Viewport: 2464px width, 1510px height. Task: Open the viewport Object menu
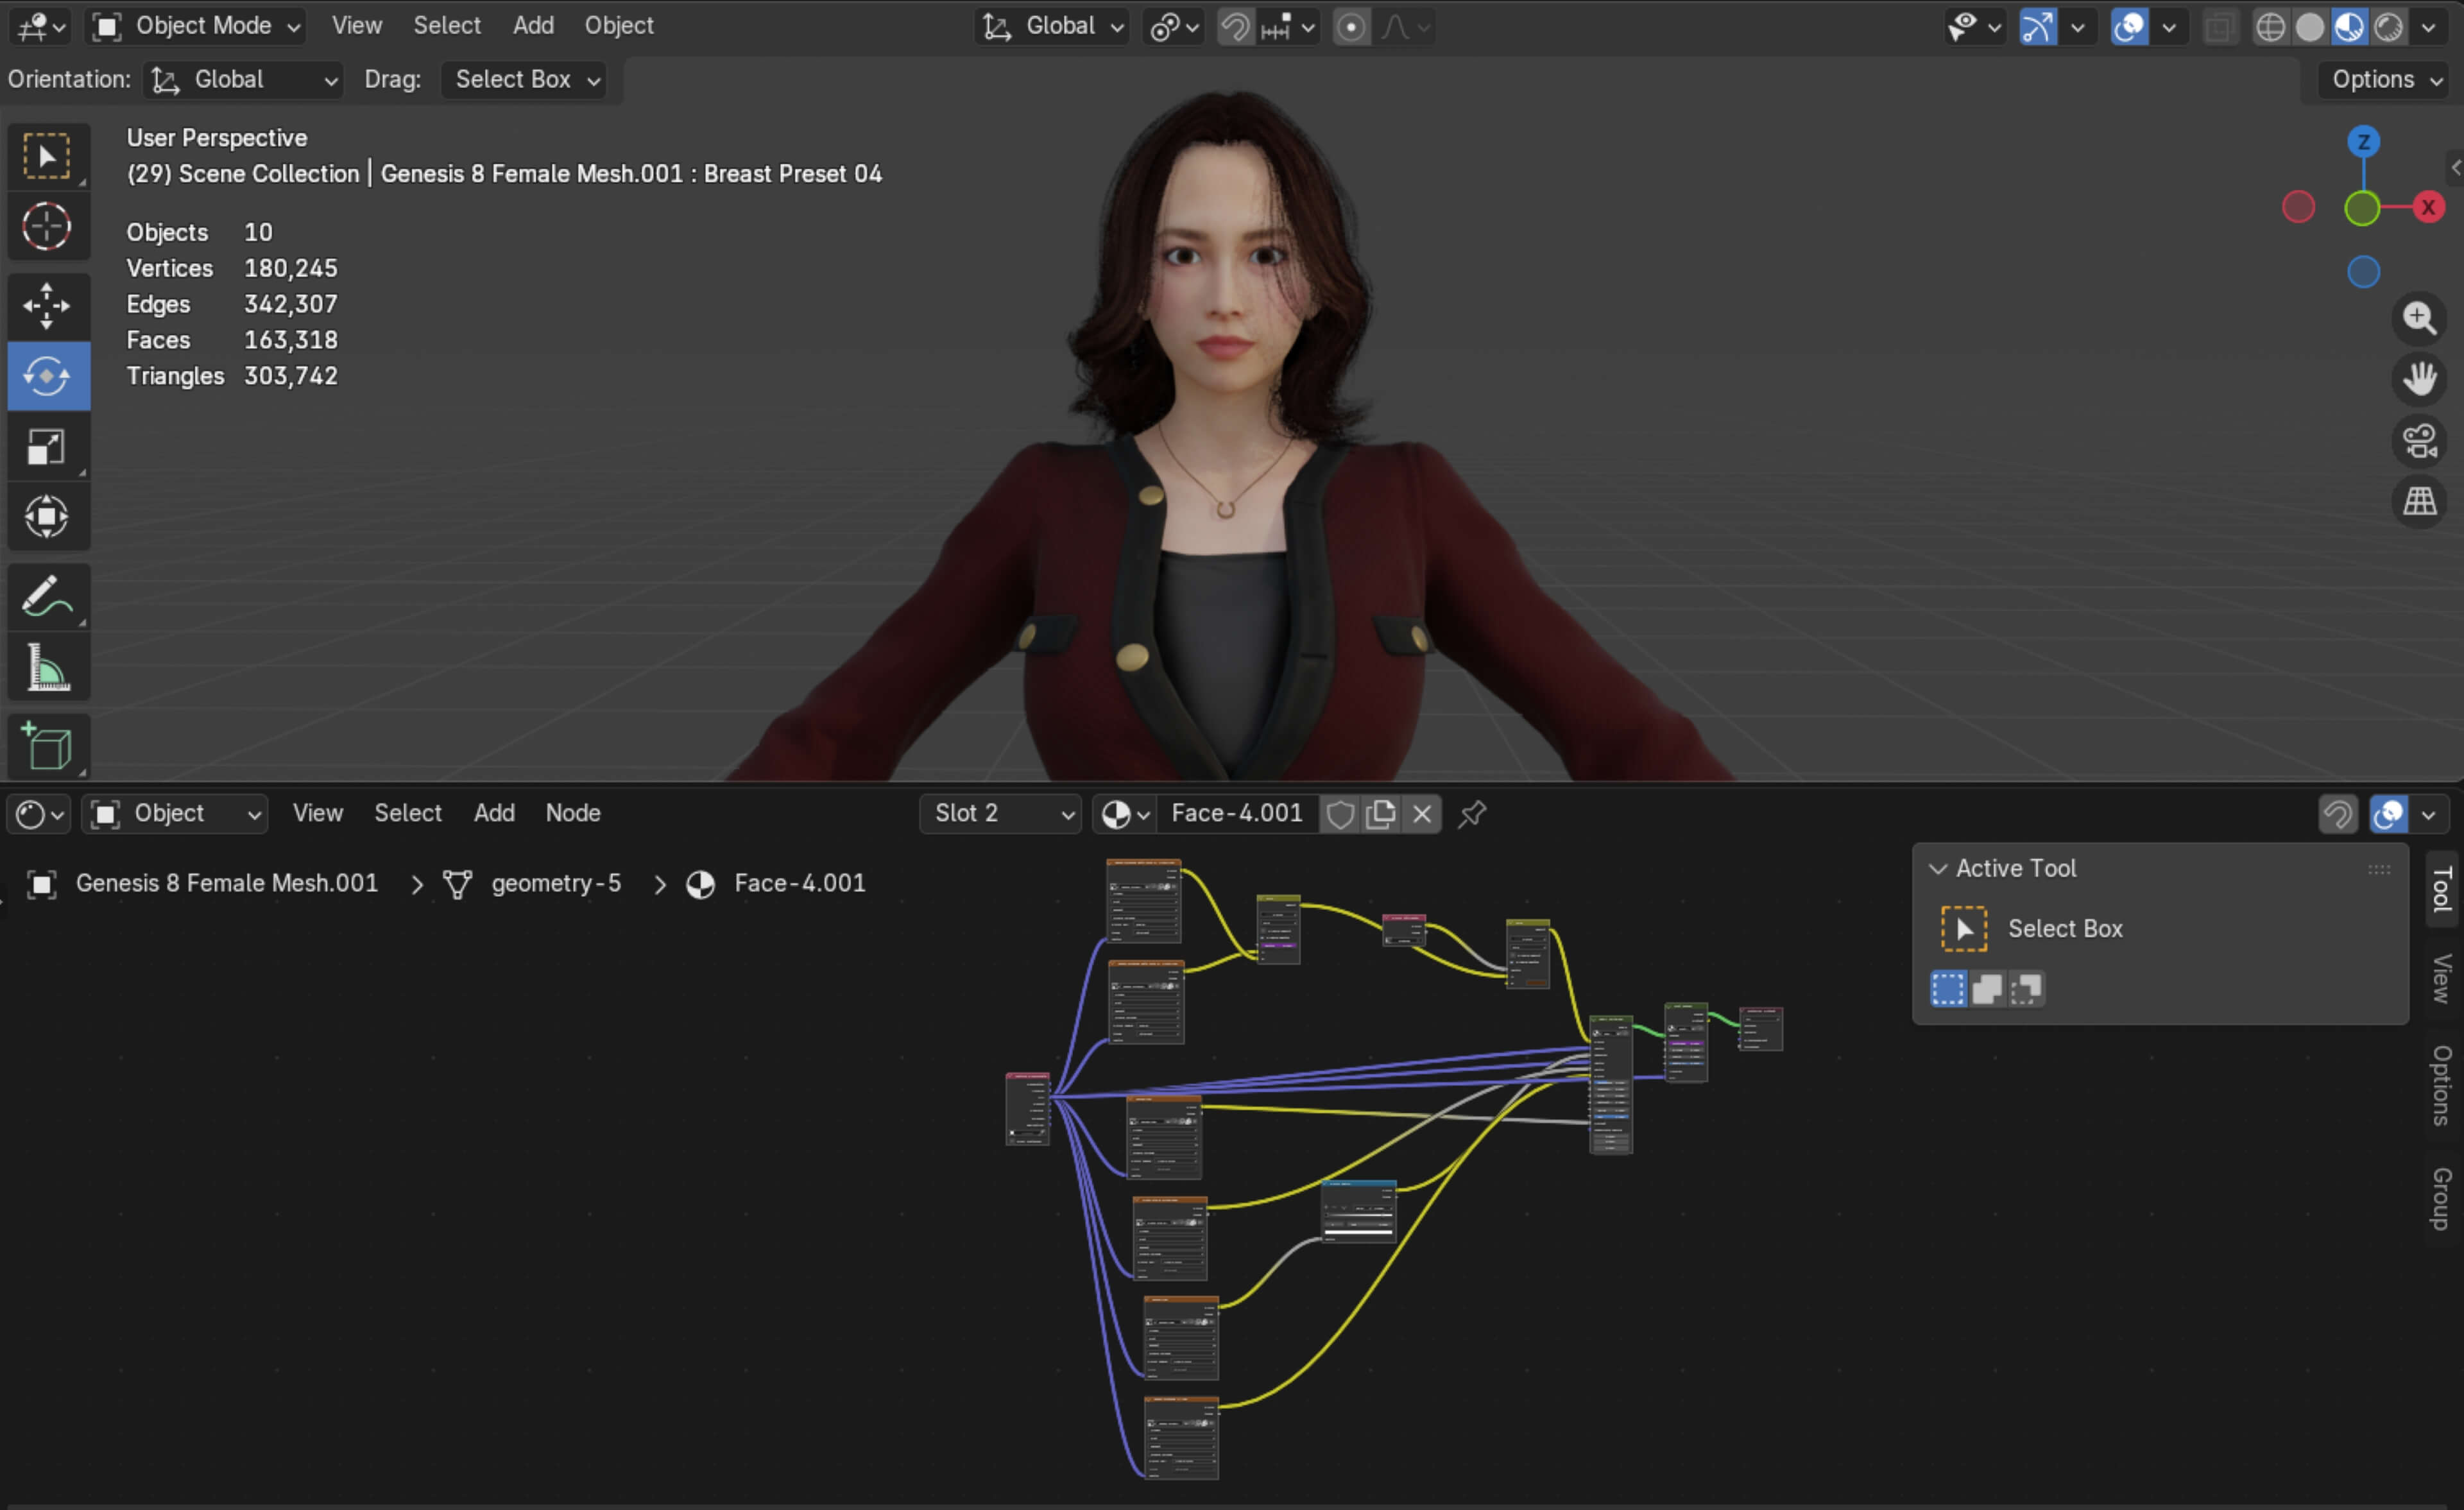(x=619, y=26)
